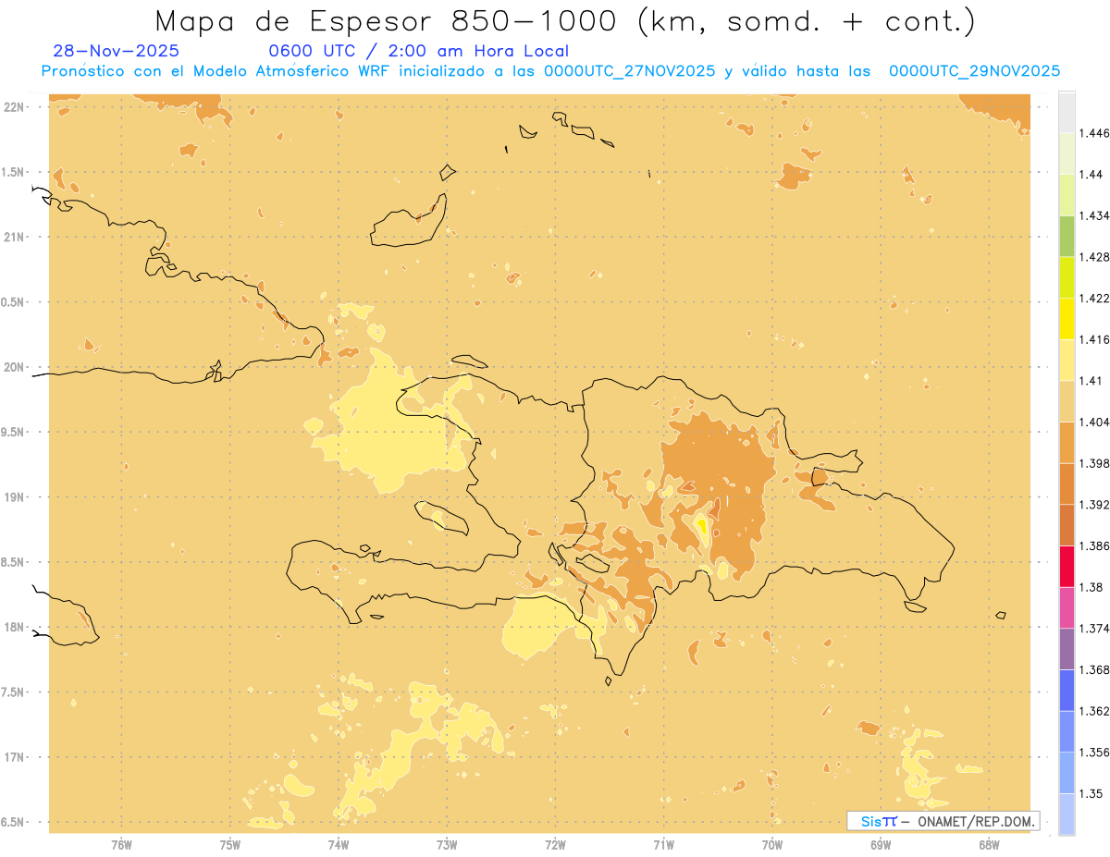The height and width of the screenshot is (857, 1110).
Task: Click the colorbar value "1.392"
Action: pos(1093,505)
